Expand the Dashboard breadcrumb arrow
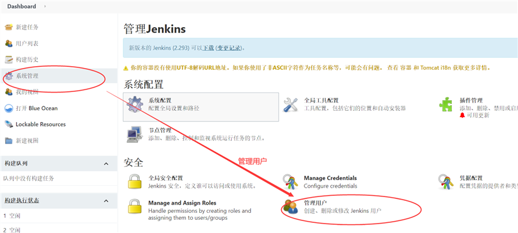The height and width of the screenshot is (233, 518). pos(45,6)
